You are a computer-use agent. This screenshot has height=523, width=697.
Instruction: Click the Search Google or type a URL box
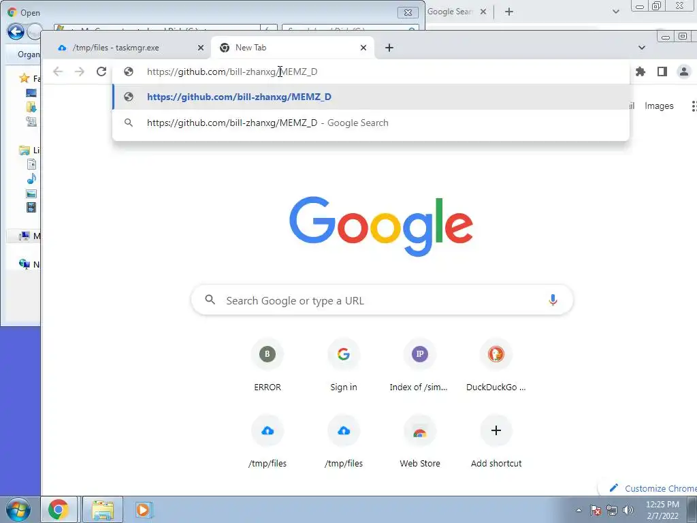pyautogui.click(x=382, y=300)
